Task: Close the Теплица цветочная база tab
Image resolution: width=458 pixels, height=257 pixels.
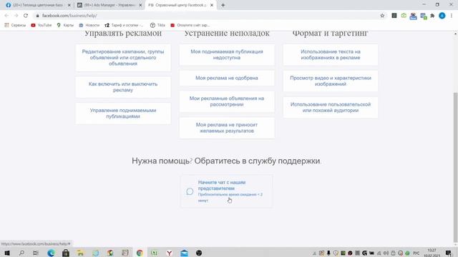Action: (69, 5)
